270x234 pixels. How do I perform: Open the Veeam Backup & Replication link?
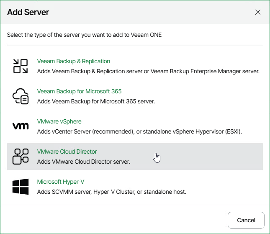74,61
